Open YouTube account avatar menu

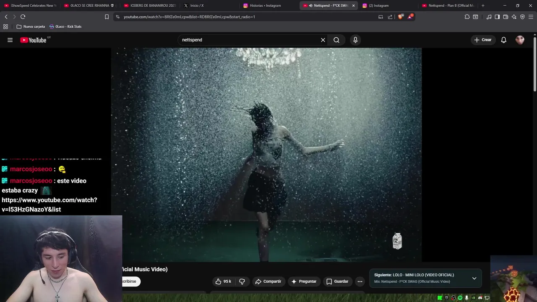pyautogui.click(x=520, y=40)
